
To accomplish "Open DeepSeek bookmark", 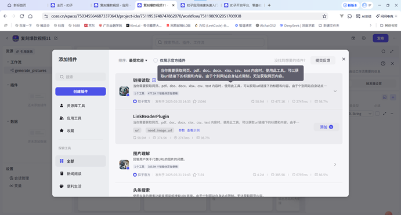I will coord(297,25).
